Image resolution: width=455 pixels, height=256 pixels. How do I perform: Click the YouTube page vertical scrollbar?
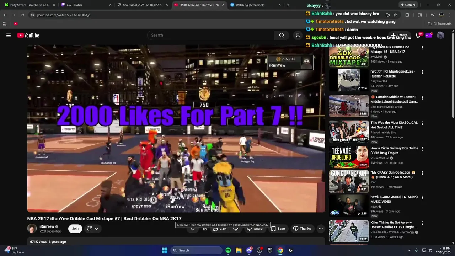[453, 75]
